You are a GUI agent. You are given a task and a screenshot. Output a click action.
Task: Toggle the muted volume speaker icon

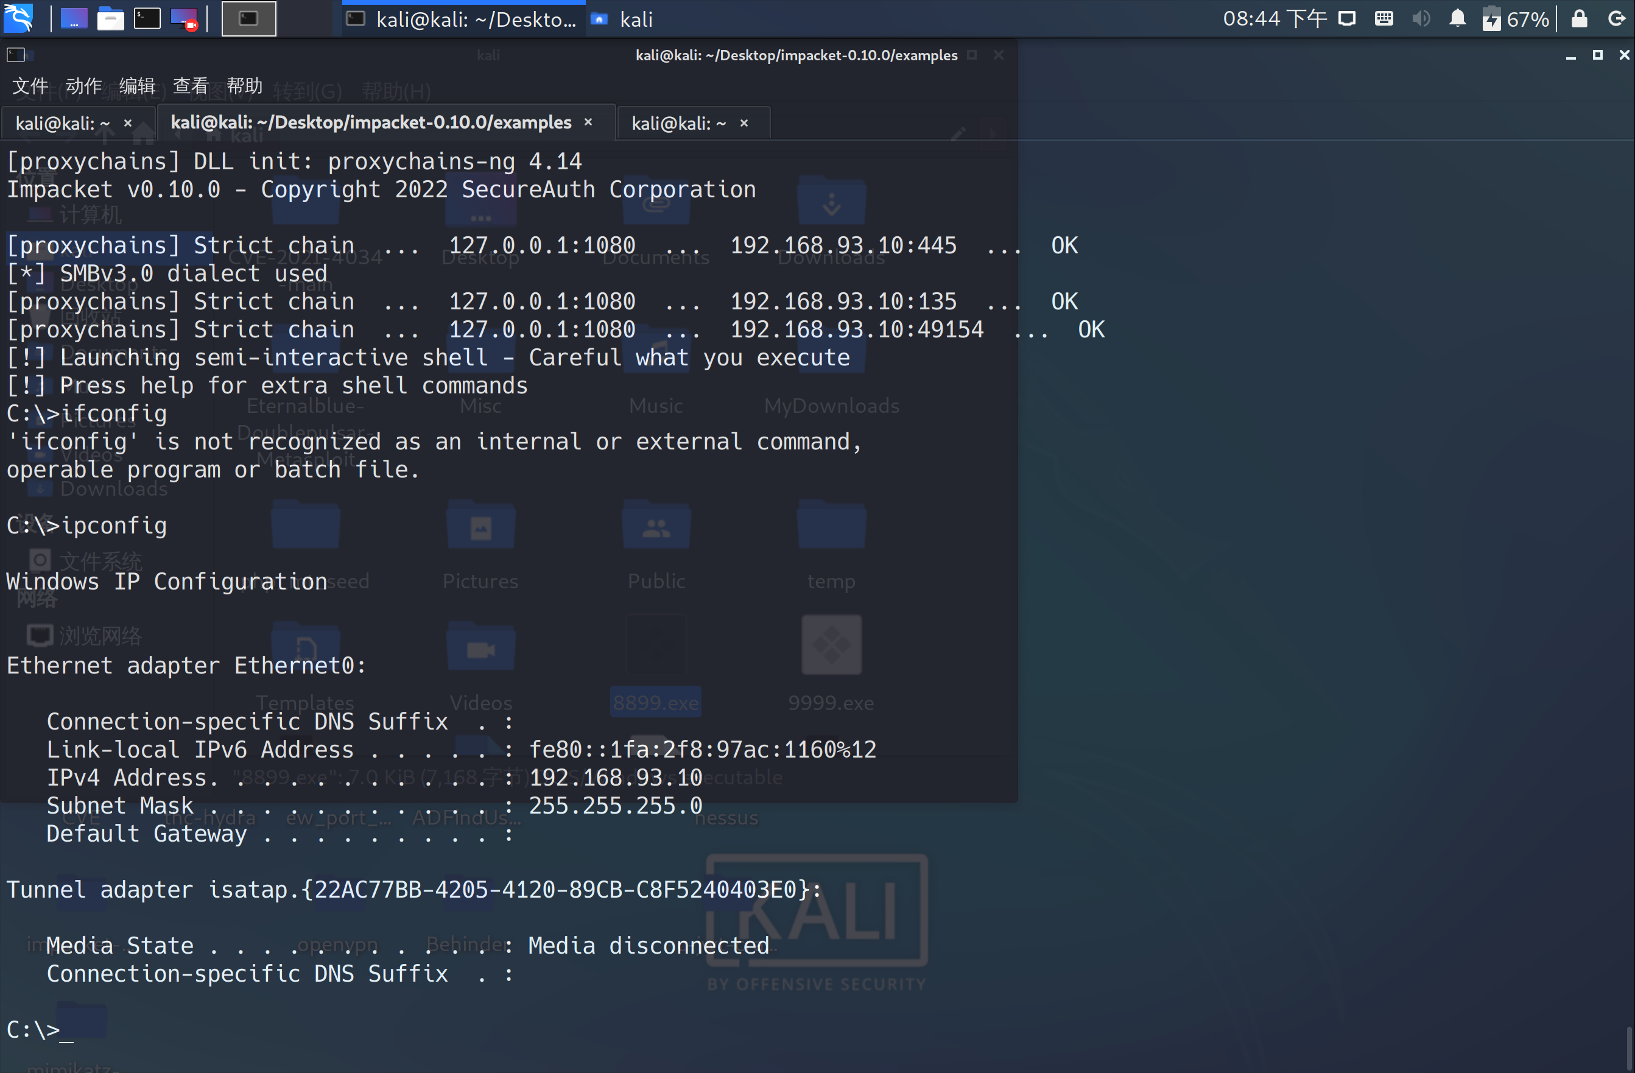click(x=1421, y=18)
